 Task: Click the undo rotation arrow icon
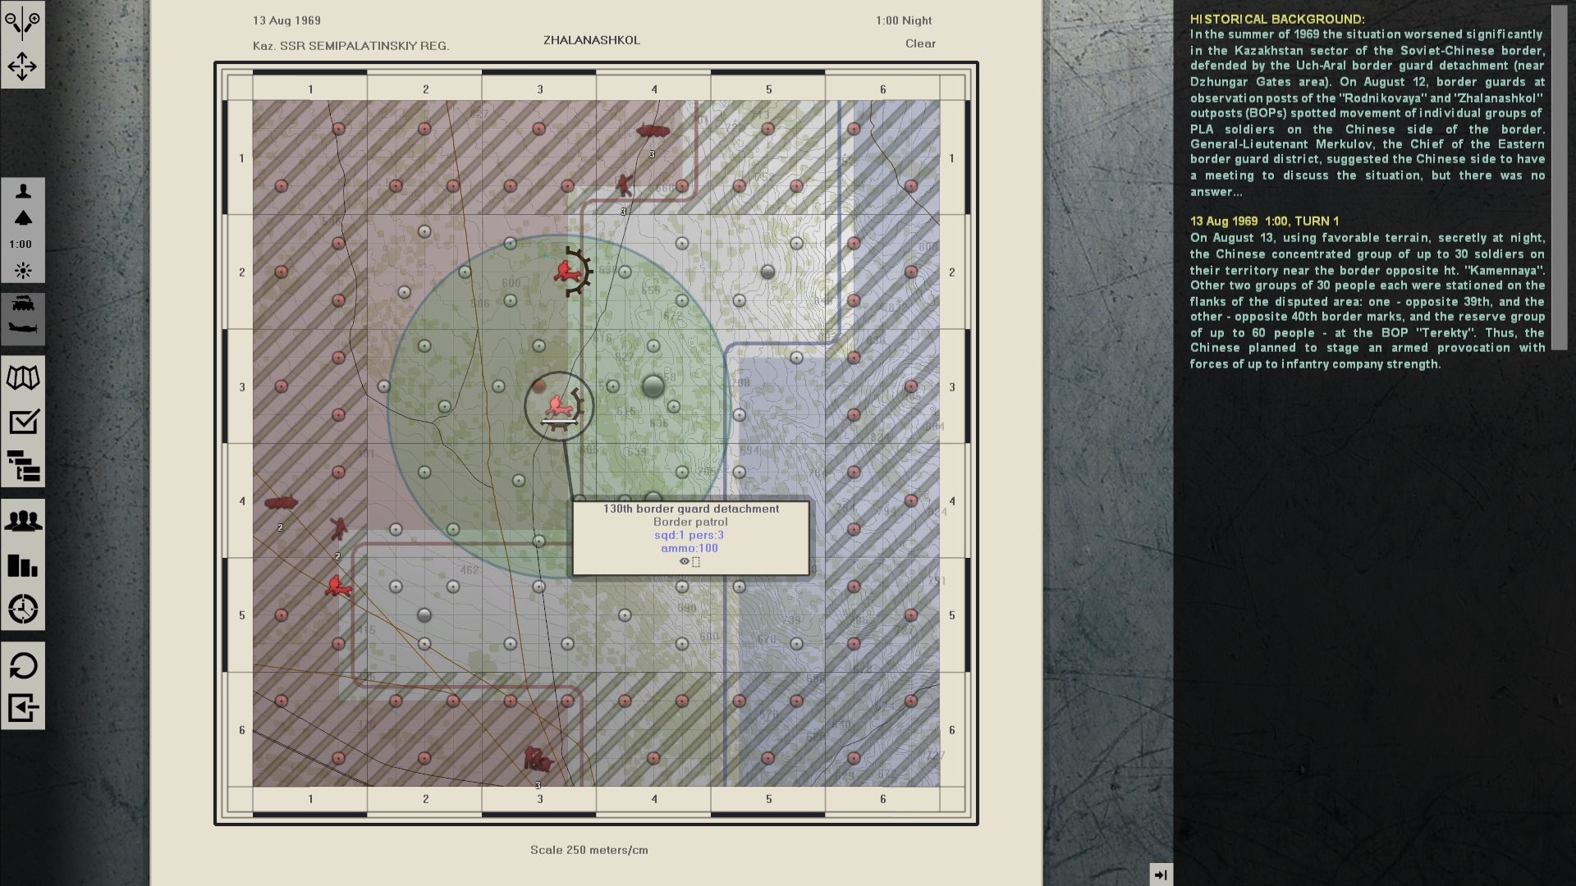click(23, 666)
